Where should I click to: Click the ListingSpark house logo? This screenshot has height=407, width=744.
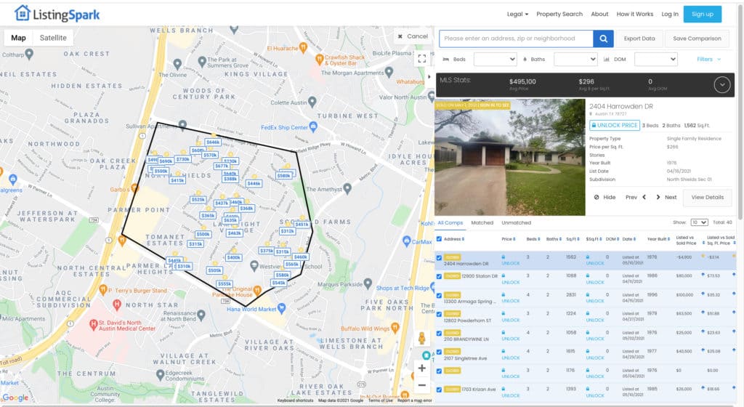click(x=22, y=13)
